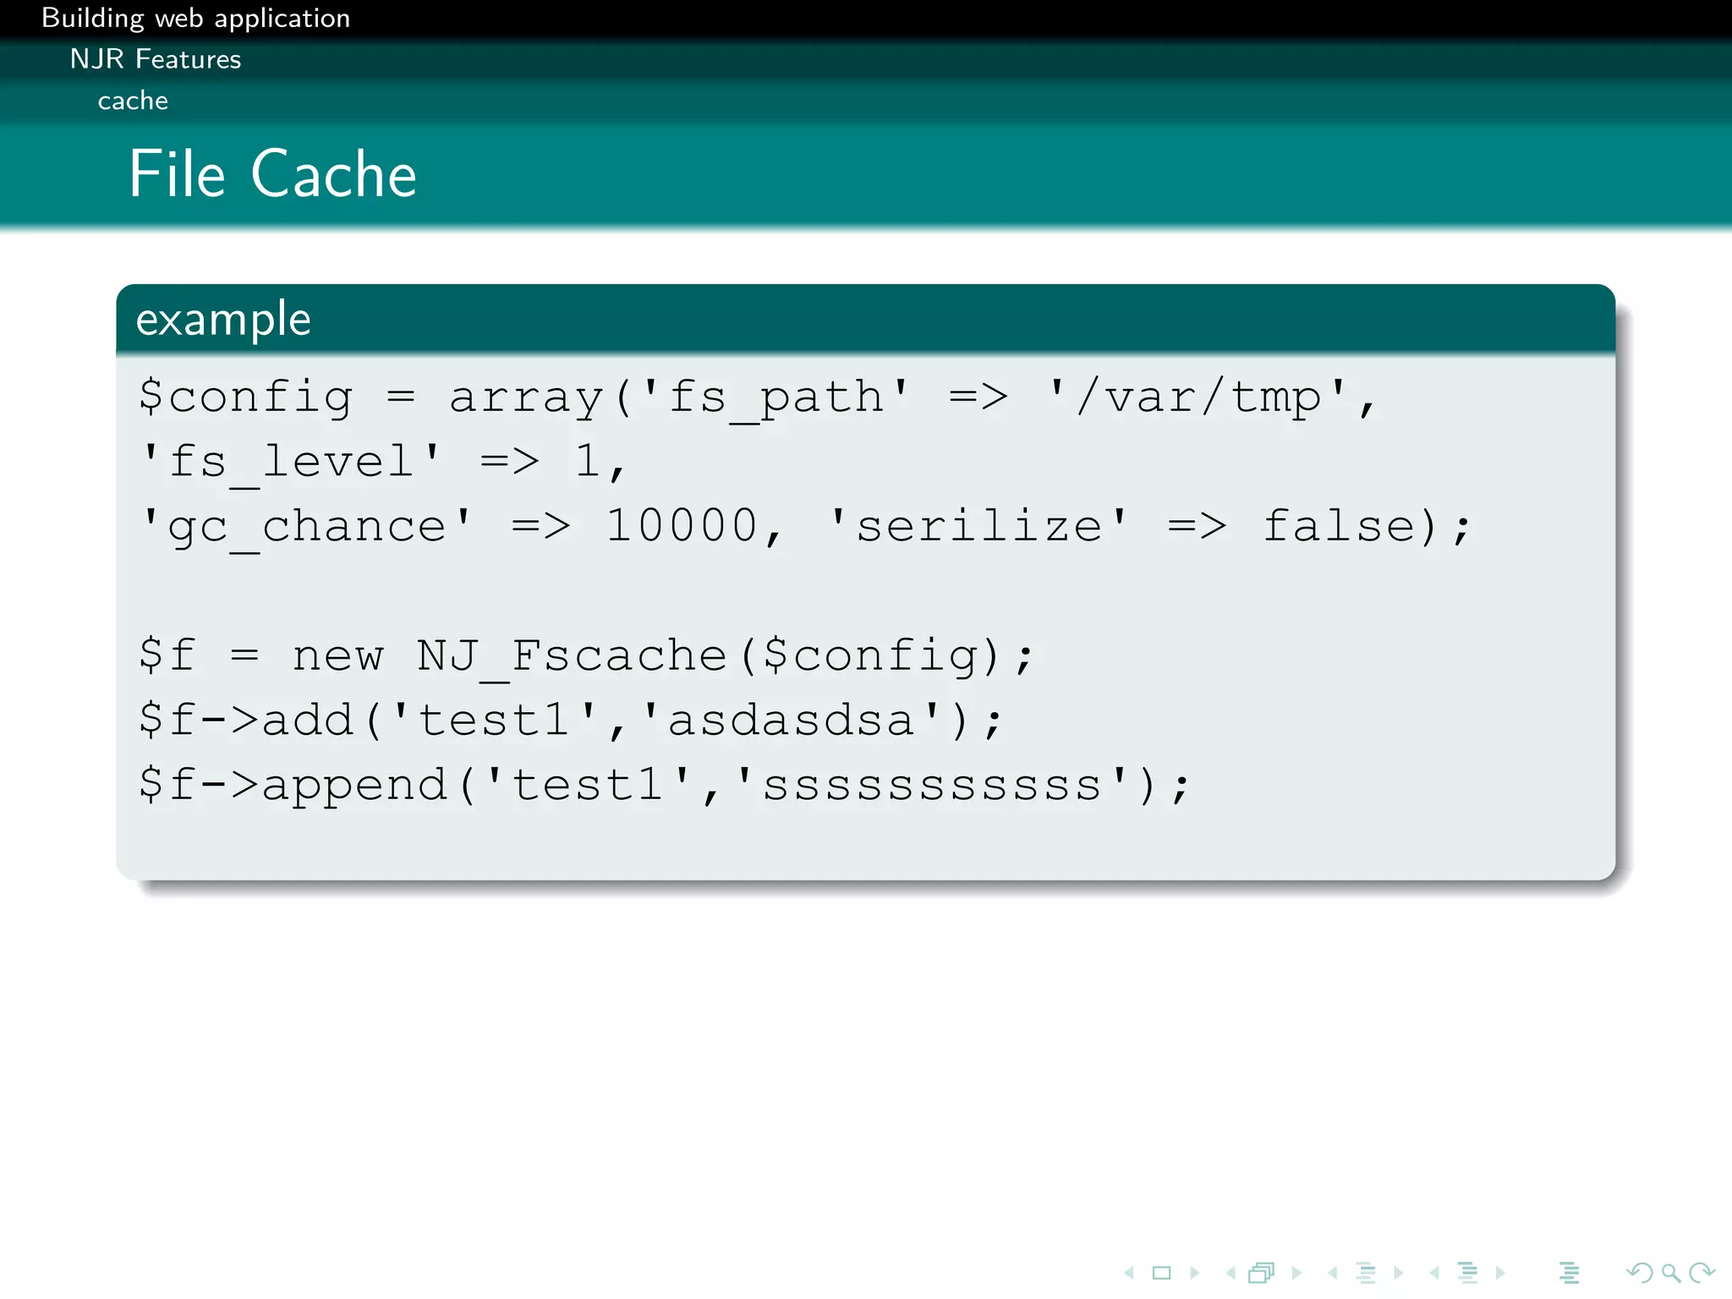Click the subsection navigation lines icon
1732x1299 pixels.
pos(1366,1273)
